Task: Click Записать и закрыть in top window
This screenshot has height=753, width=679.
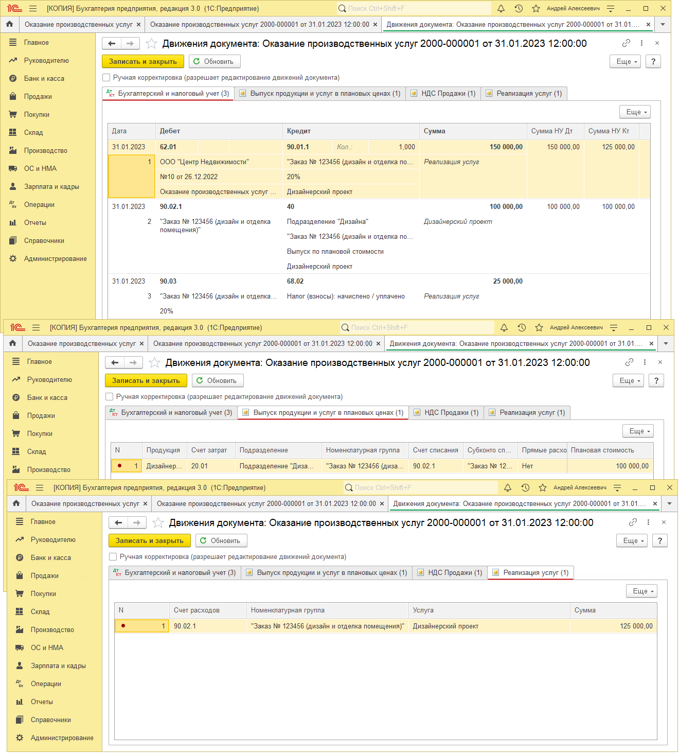Action: (x=143, y=62)
